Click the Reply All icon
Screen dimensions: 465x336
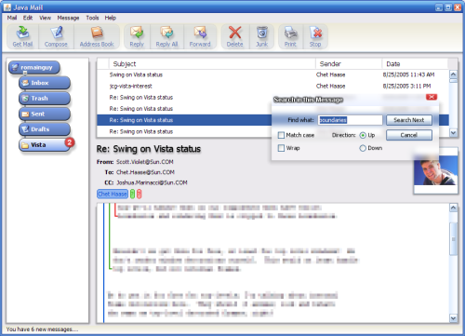pos(166,36)
